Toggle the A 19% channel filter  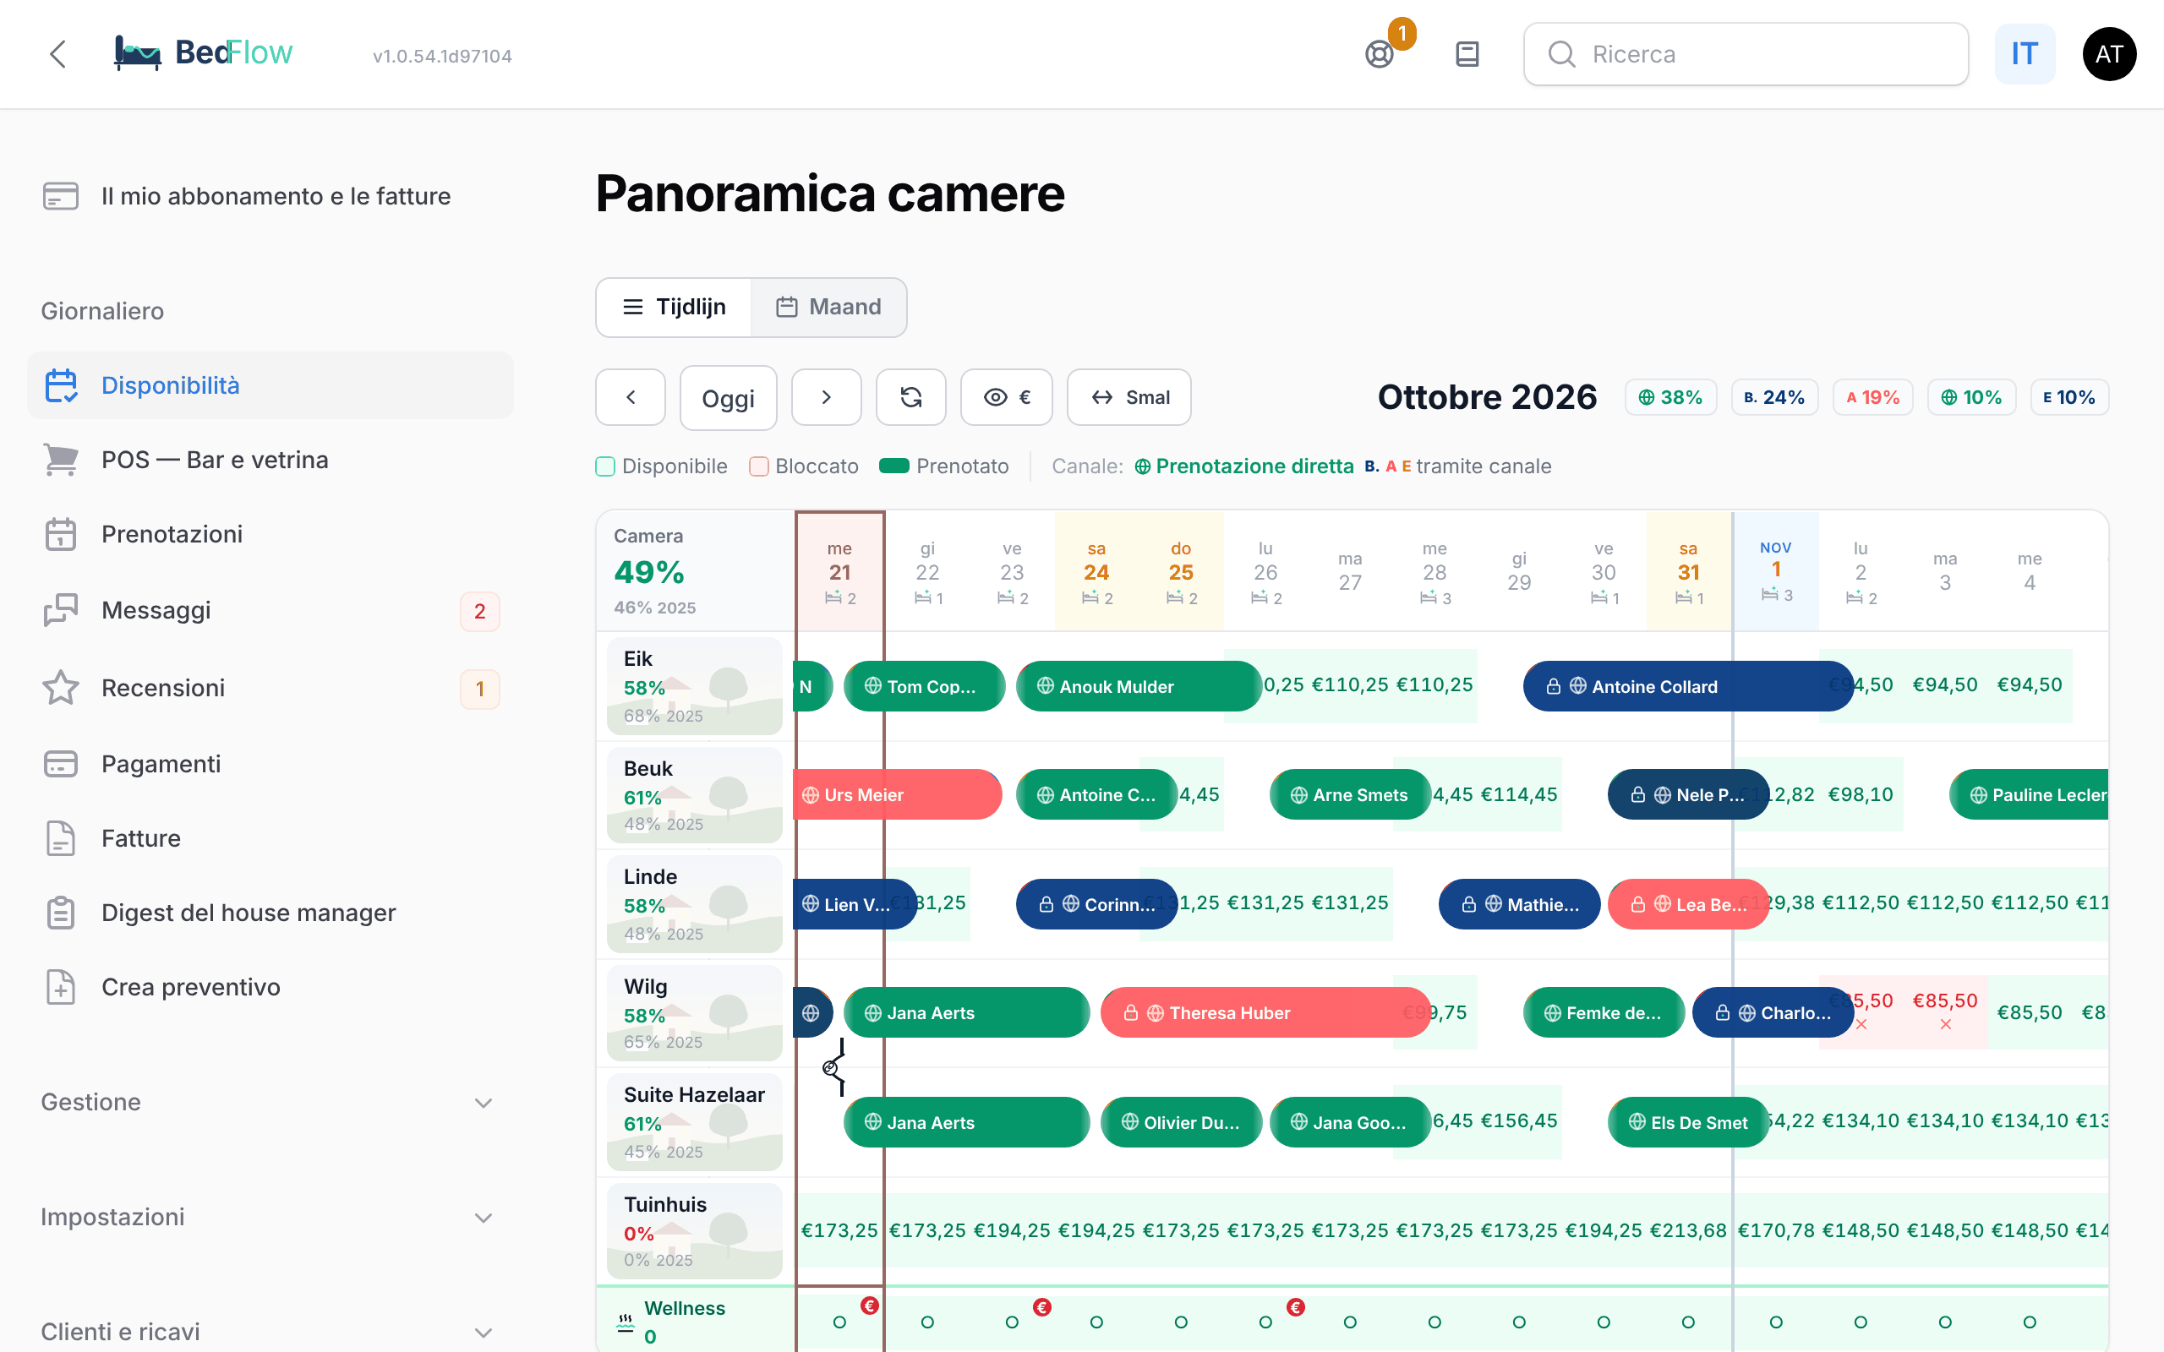pos(1872,397)
